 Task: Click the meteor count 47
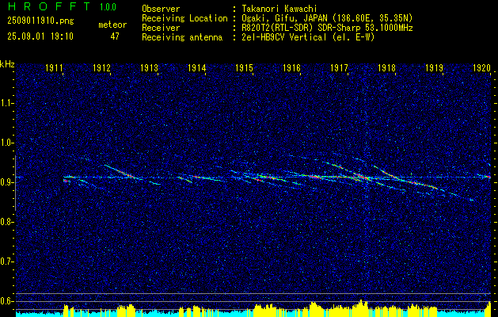point(115,36)
